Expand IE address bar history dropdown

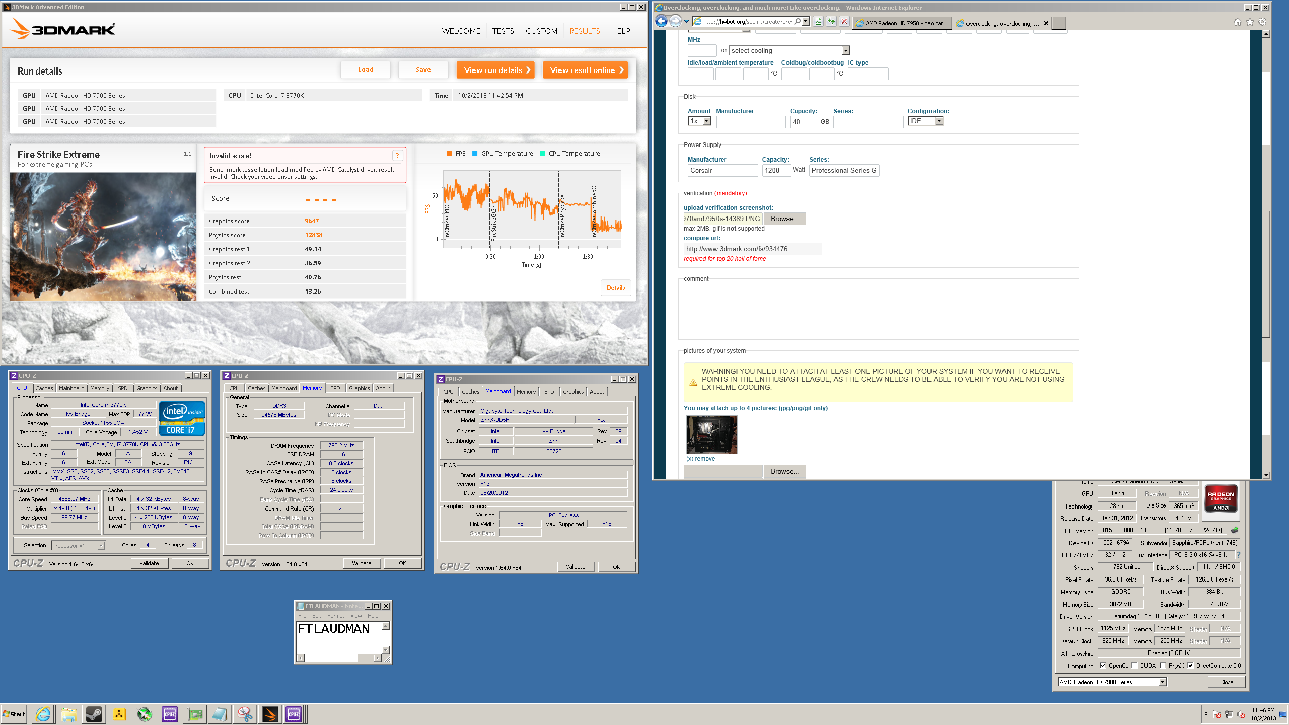click(806, 21)
